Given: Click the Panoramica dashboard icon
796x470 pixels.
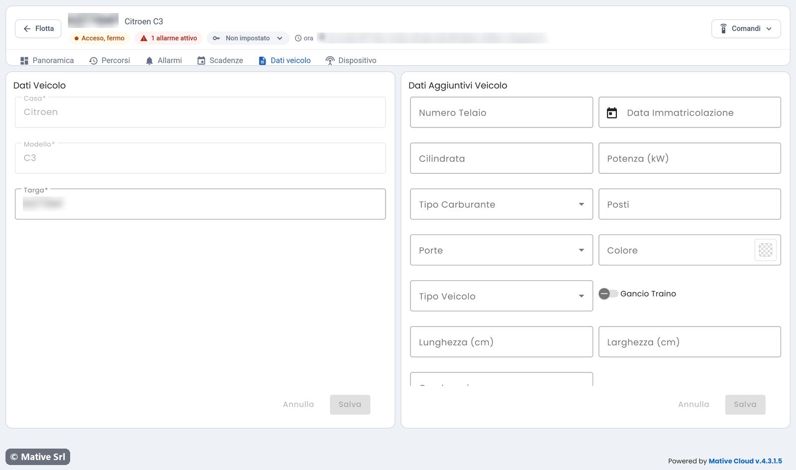Looking at the screenshot, I should (x=24, y=61).
